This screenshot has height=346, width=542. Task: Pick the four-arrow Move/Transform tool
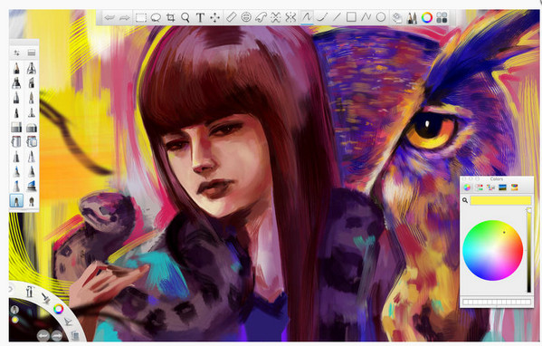214,17
